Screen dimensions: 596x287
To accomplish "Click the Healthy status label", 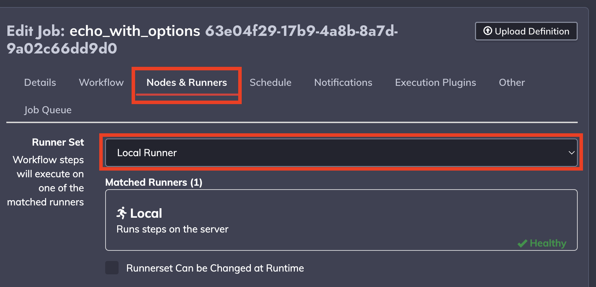I will click(548, 243).
